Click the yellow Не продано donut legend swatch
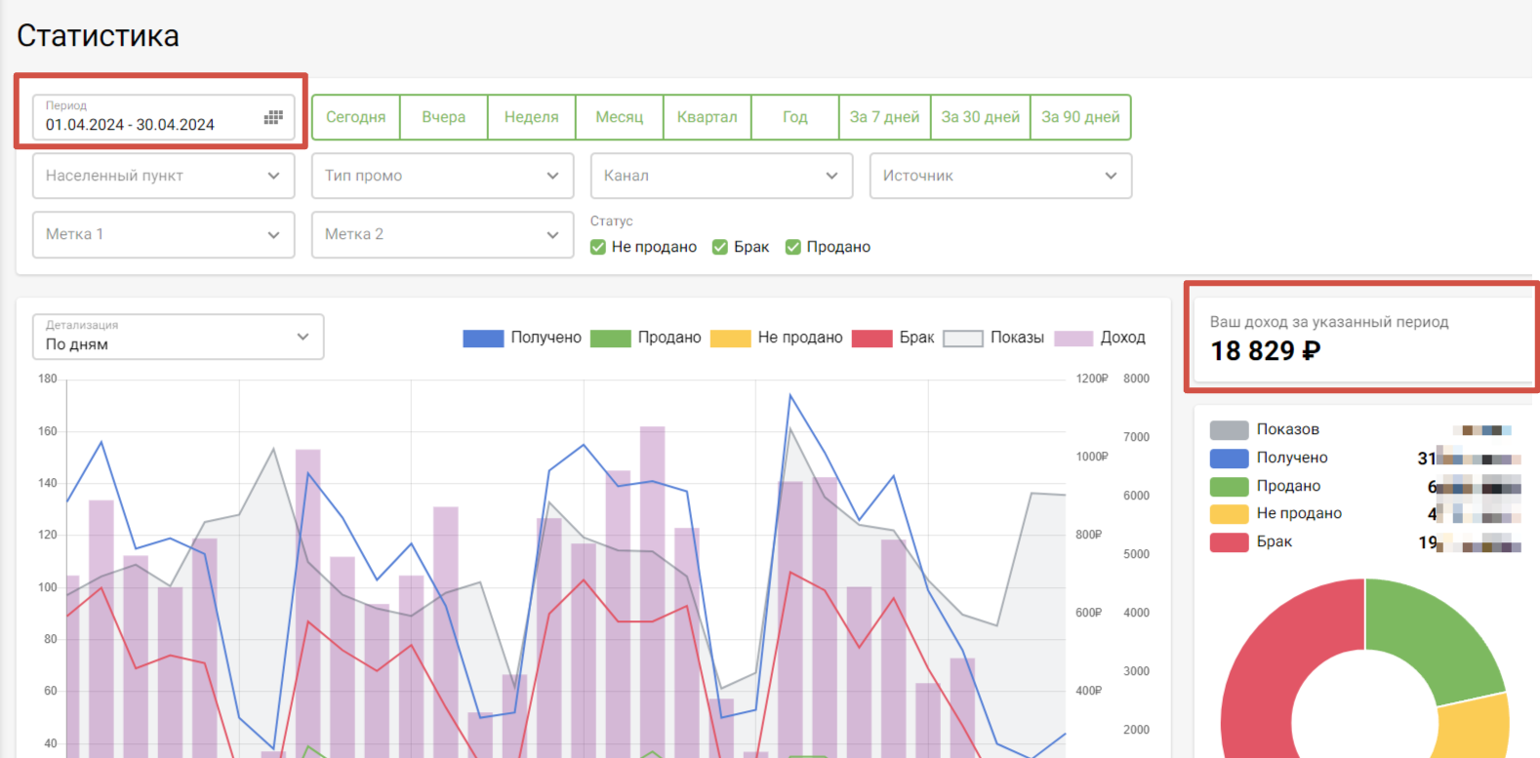 tap(1229, 514)
